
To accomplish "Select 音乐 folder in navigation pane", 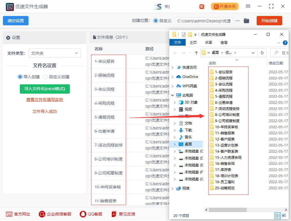I will click(x=185, y=137).
